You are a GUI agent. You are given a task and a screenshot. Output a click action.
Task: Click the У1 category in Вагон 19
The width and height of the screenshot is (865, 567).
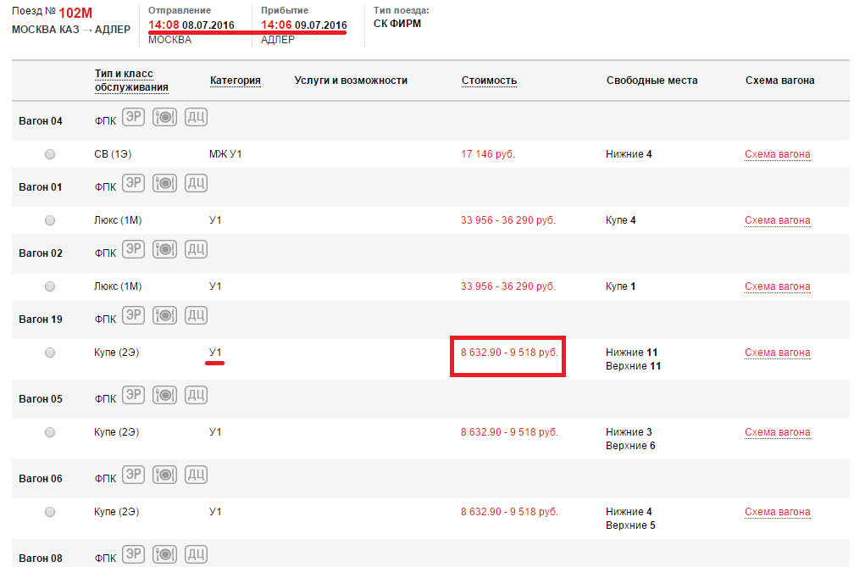(x=215, y=353)
